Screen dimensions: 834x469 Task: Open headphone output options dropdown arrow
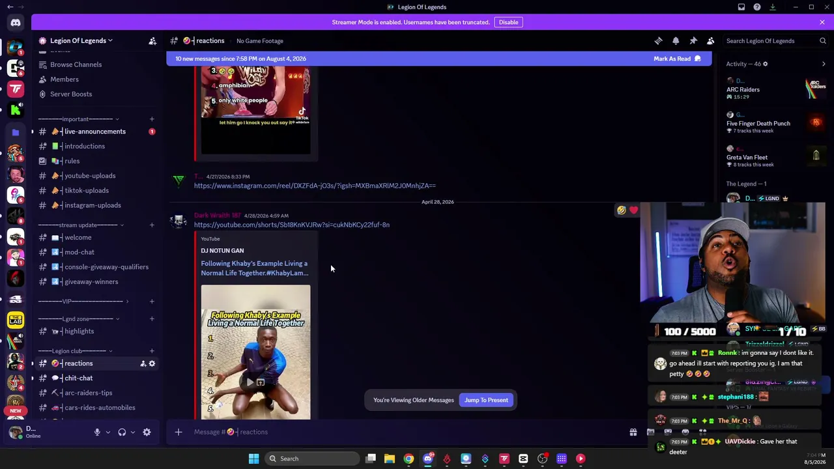(x=133, y=432)
